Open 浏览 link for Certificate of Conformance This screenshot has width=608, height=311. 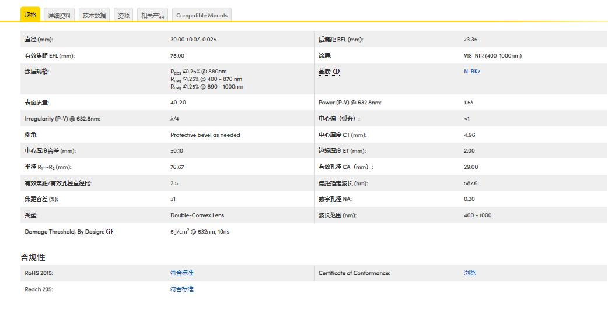pos(470,273)
